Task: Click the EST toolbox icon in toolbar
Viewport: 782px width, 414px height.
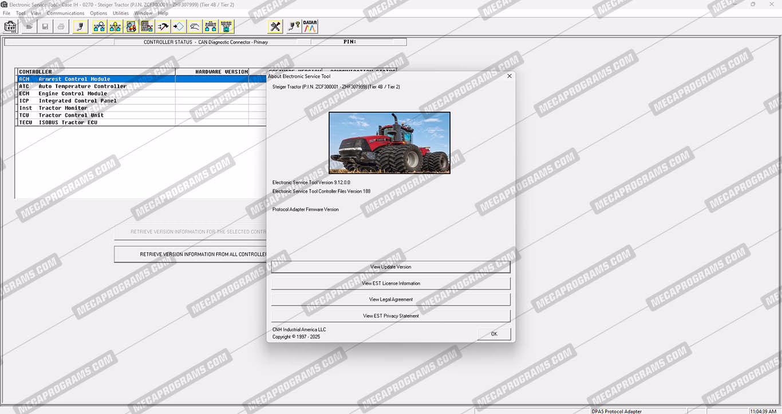Action: 10,26
